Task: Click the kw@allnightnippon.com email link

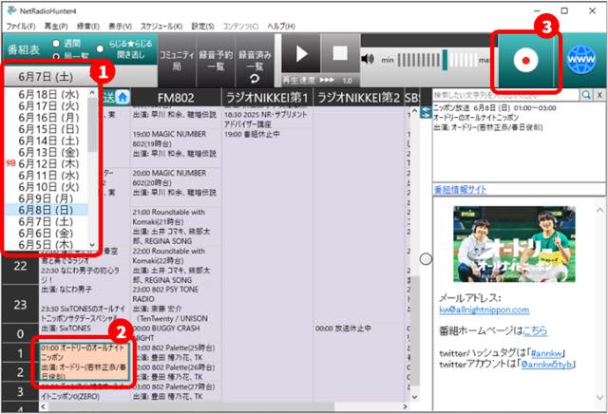Action: [x=484, y=310]
